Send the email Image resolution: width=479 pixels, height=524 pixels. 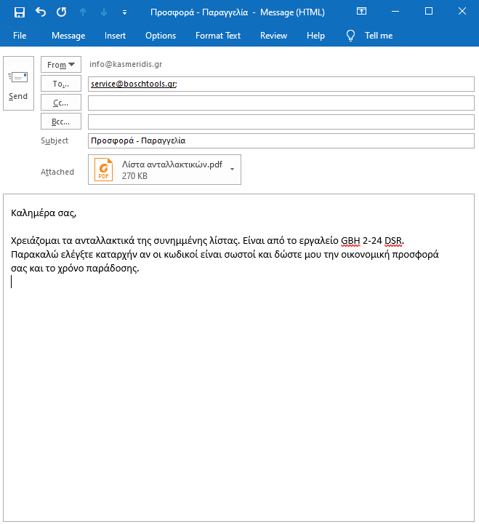18,83
